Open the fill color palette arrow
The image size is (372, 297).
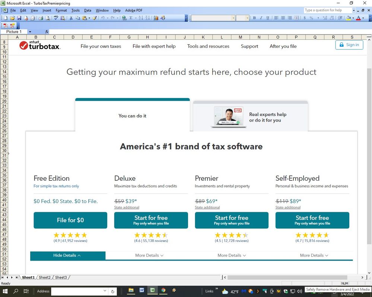click(x=353, y=18)
